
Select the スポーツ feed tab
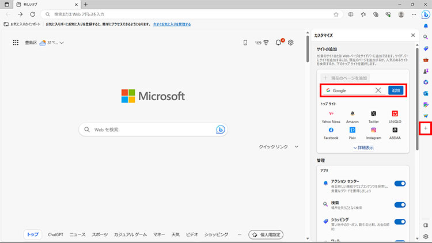(x=100, y=234)
